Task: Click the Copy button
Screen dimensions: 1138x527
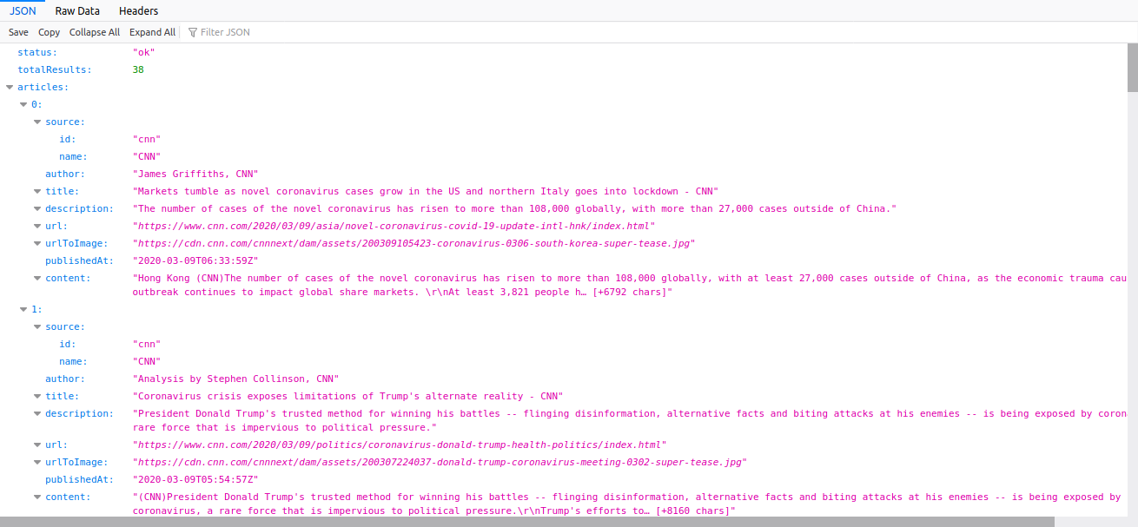Action: [x=49, y=32]
